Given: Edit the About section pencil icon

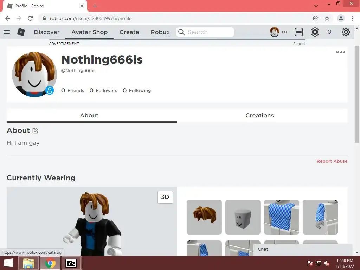Looking at the screenshot, I should [35, 131].
